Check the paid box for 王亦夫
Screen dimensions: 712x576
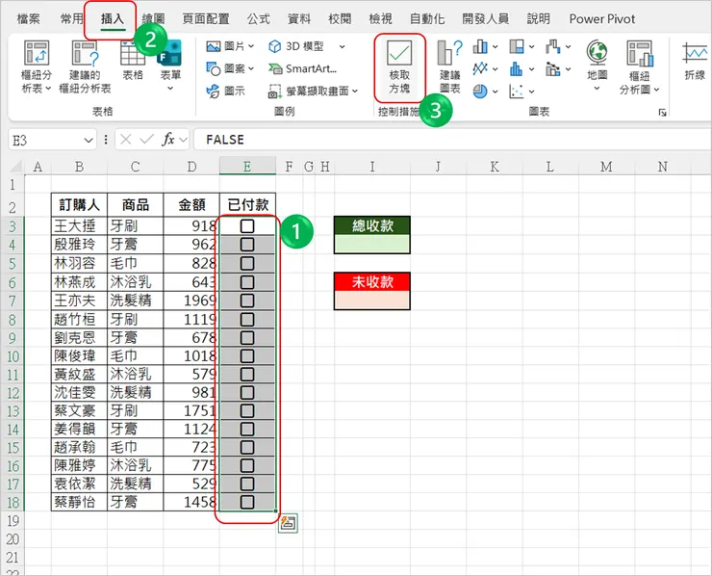[x=247, y=301]
